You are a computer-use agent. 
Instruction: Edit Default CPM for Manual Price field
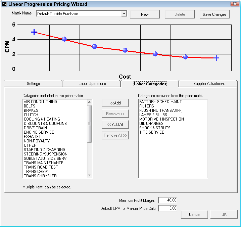pos(167,209)
